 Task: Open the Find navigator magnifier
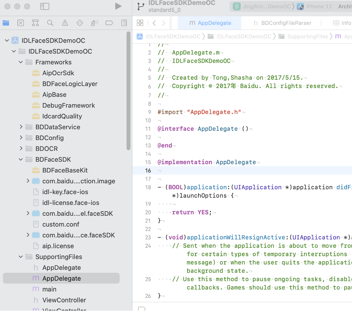[x=50, y=23]
